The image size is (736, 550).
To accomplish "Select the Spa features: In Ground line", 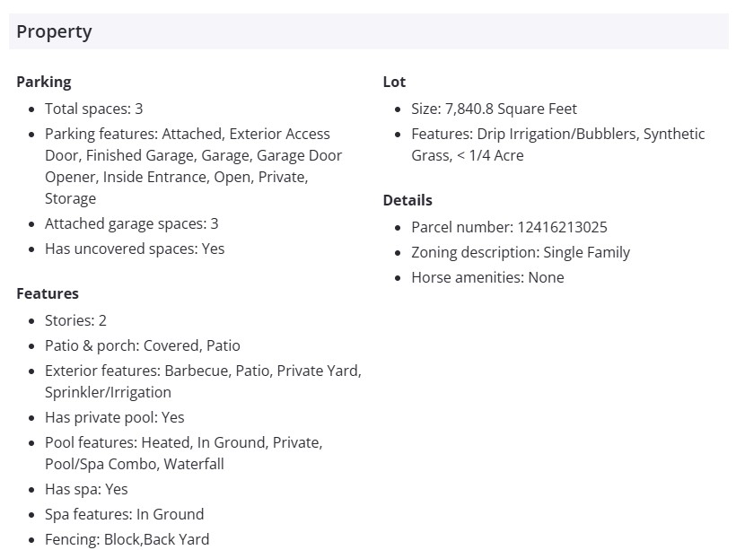I will [x=124, y=514].
